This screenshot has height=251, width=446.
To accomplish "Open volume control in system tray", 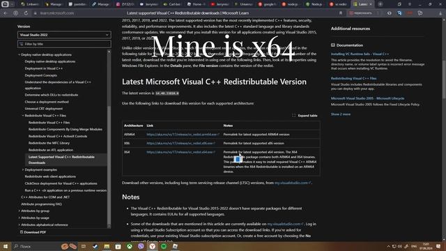I will tap(399, 246).
